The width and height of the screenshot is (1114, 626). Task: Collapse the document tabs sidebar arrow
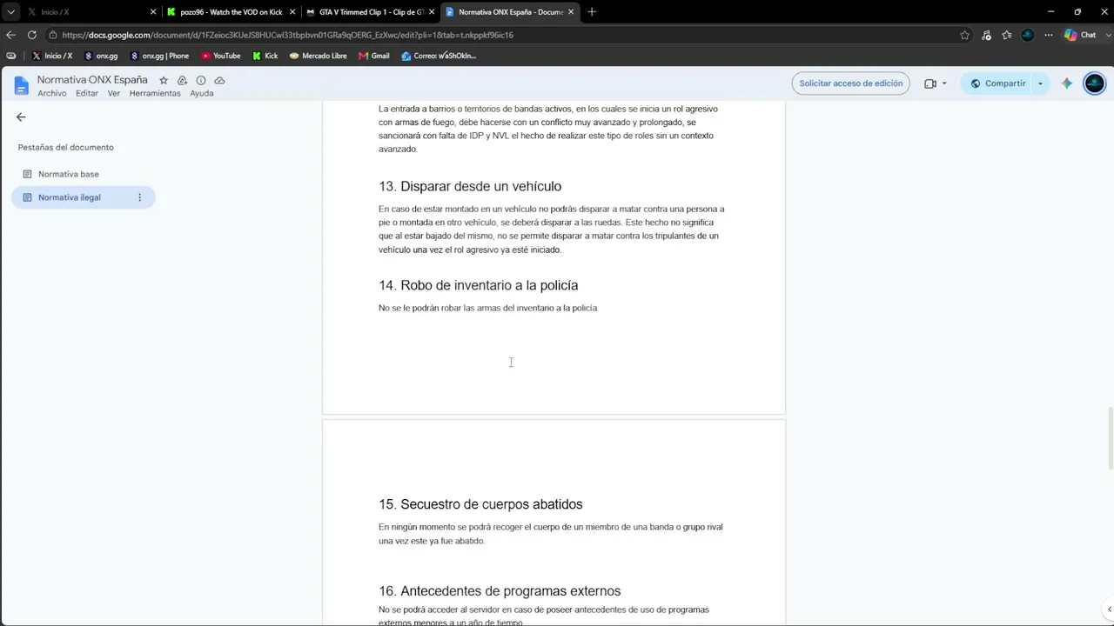point(21,117)
